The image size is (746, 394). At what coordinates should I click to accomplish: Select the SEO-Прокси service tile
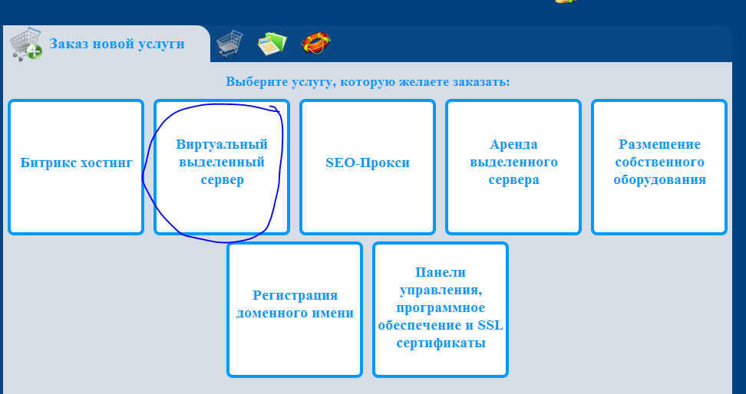368,167
